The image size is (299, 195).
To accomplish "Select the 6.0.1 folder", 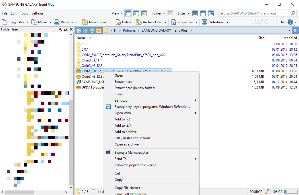I will (x=85, y=50).
